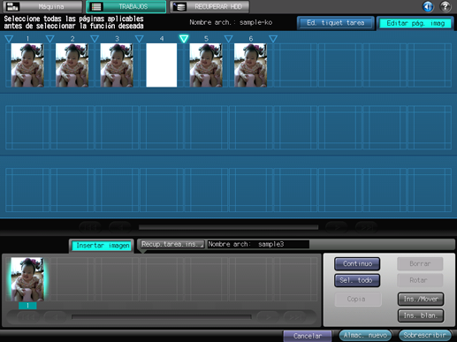Toggle the Continuo selection mode
Screen dimensions: 457x342
click(357, 264)
